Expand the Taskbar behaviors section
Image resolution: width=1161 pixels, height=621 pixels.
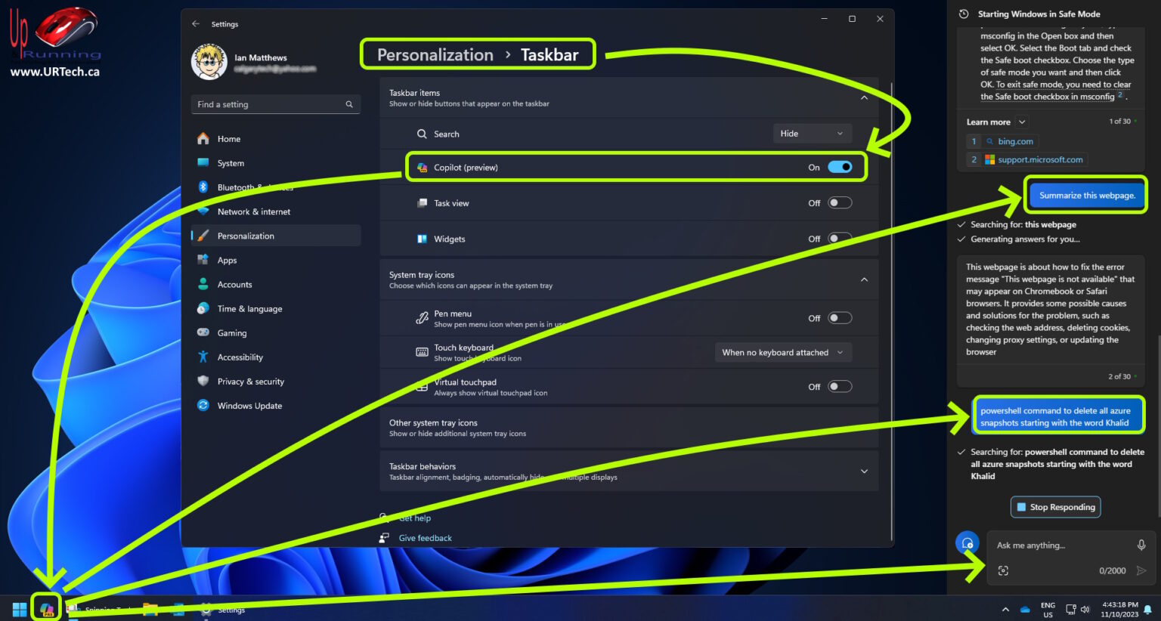click(x=864, y=471)
